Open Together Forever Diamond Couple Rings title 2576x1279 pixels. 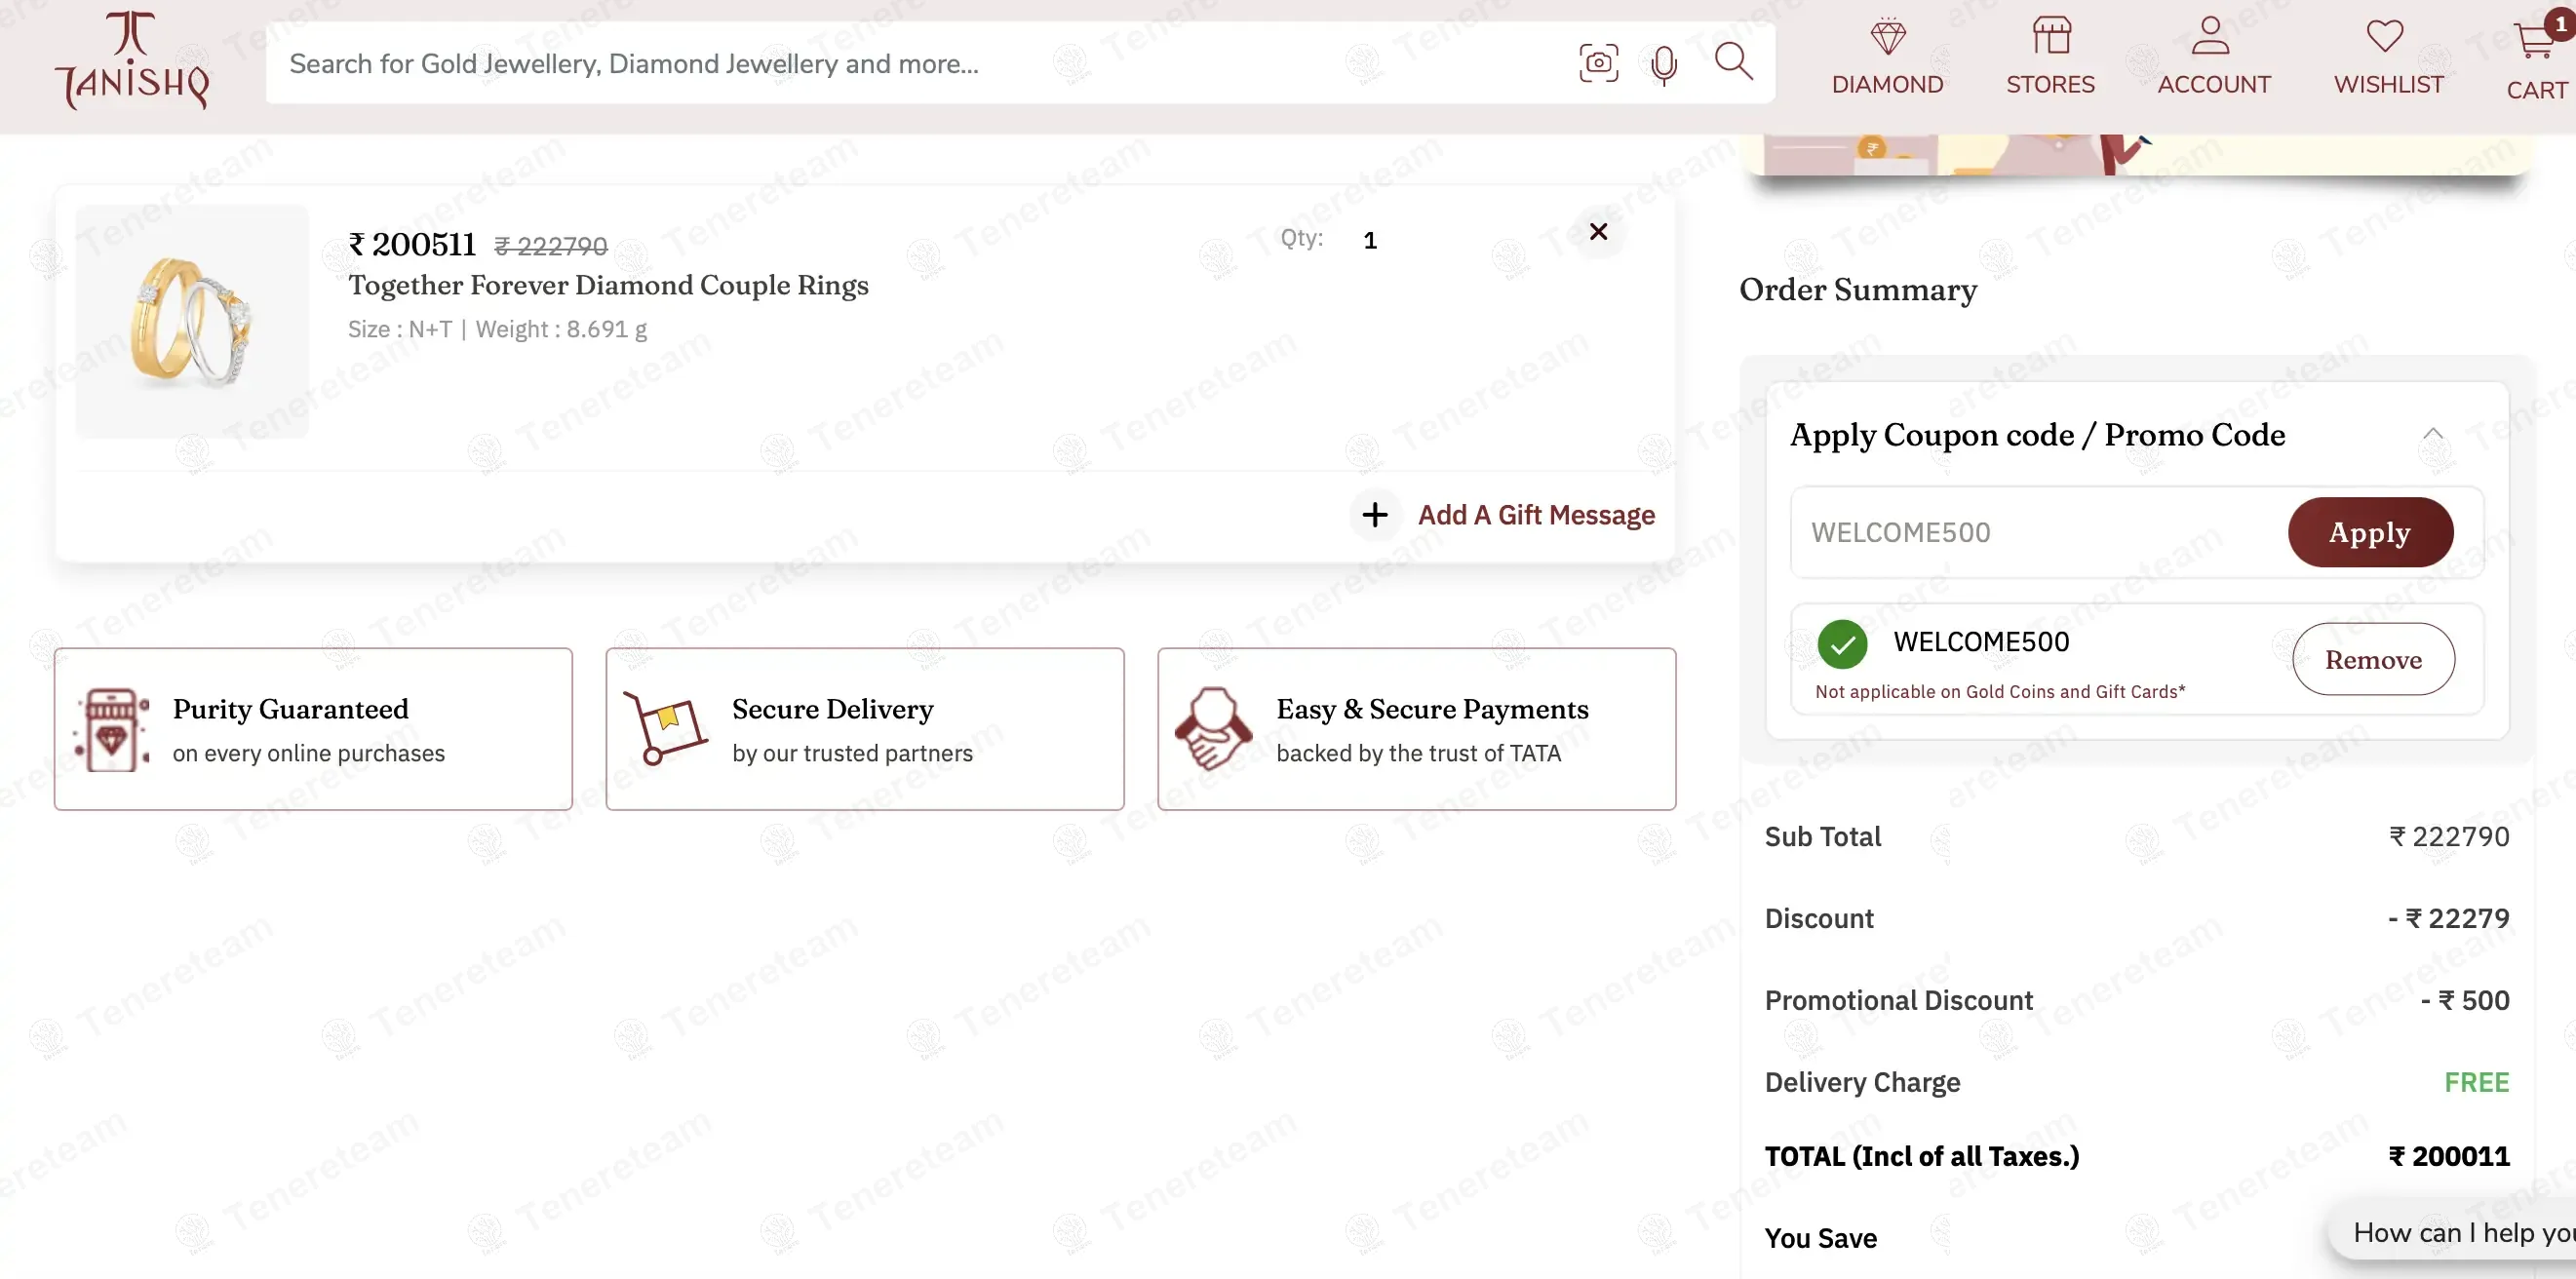[x=608, y=286]
